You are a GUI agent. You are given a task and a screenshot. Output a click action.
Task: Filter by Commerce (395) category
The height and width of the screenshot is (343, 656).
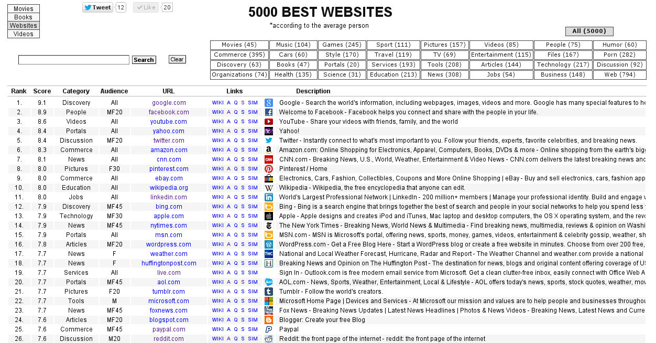tap(239, 55)
